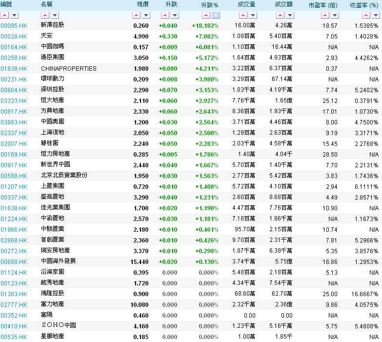Image resolution: width=382 pixels, height=342 pixels.
Task: Open stock link 00352.HK
Action: tap(14, 315)
